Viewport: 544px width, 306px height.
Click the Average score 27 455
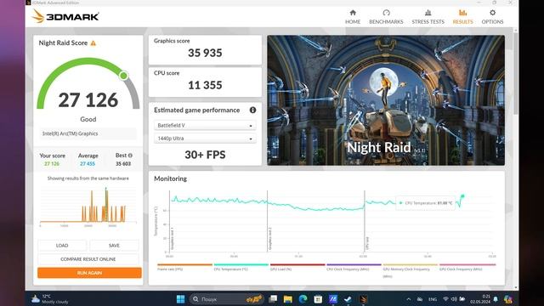click(88, 164)
